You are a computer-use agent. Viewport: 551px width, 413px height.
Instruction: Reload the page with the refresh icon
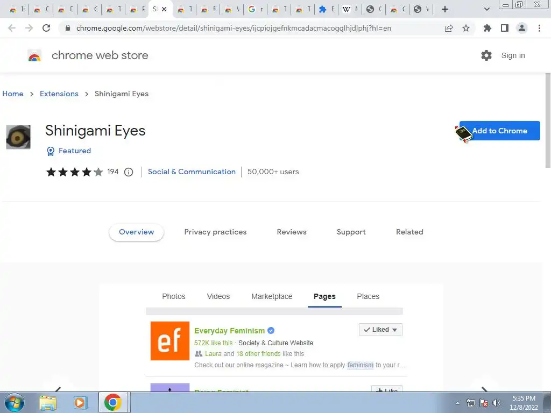tap(46, 28)
